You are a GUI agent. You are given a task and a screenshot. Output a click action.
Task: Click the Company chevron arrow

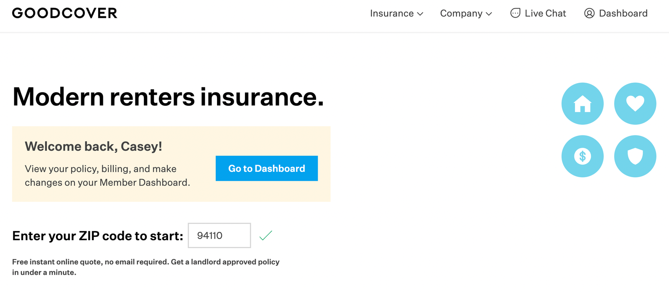(x=489, y=14)
